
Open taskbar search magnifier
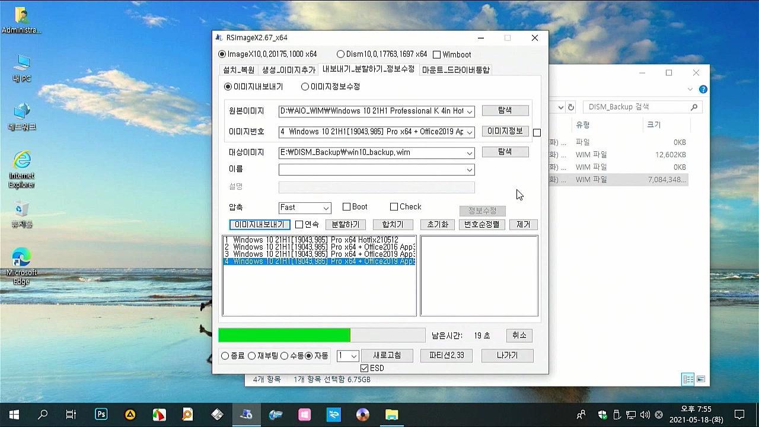(43, 415)
